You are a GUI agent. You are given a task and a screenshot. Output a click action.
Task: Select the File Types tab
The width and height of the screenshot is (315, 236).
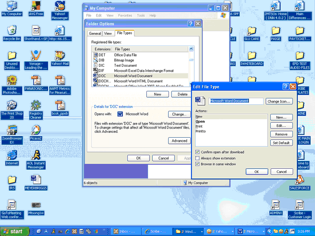click(x=125, y=33)
